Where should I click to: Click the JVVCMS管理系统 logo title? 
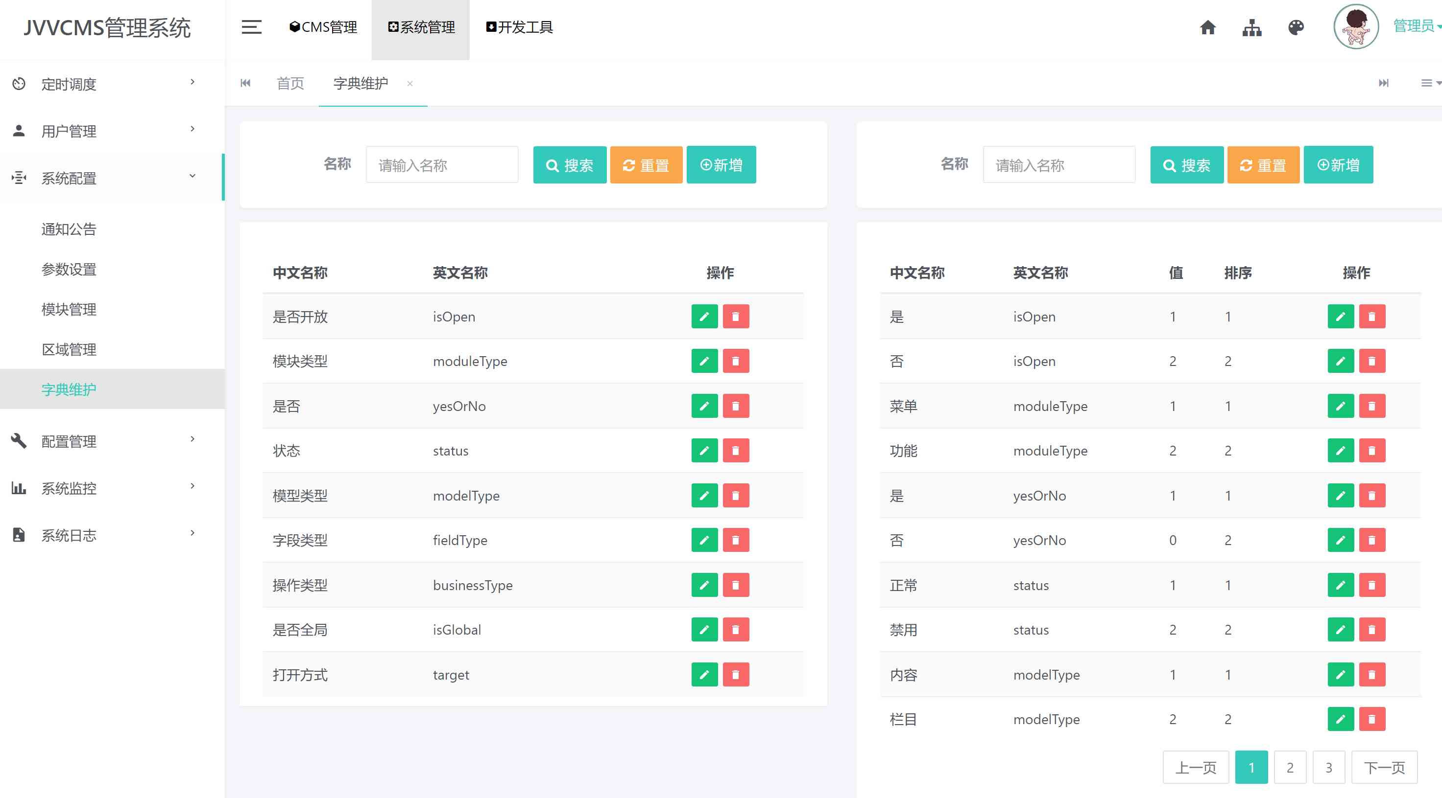coord(107,27)
